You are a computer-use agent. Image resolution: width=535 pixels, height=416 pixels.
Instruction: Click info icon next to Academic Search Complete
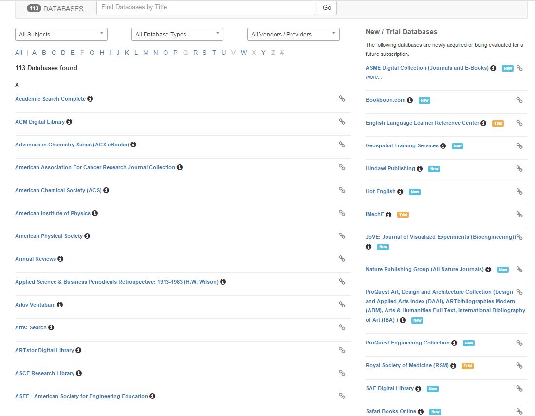(x=90, y=99)
